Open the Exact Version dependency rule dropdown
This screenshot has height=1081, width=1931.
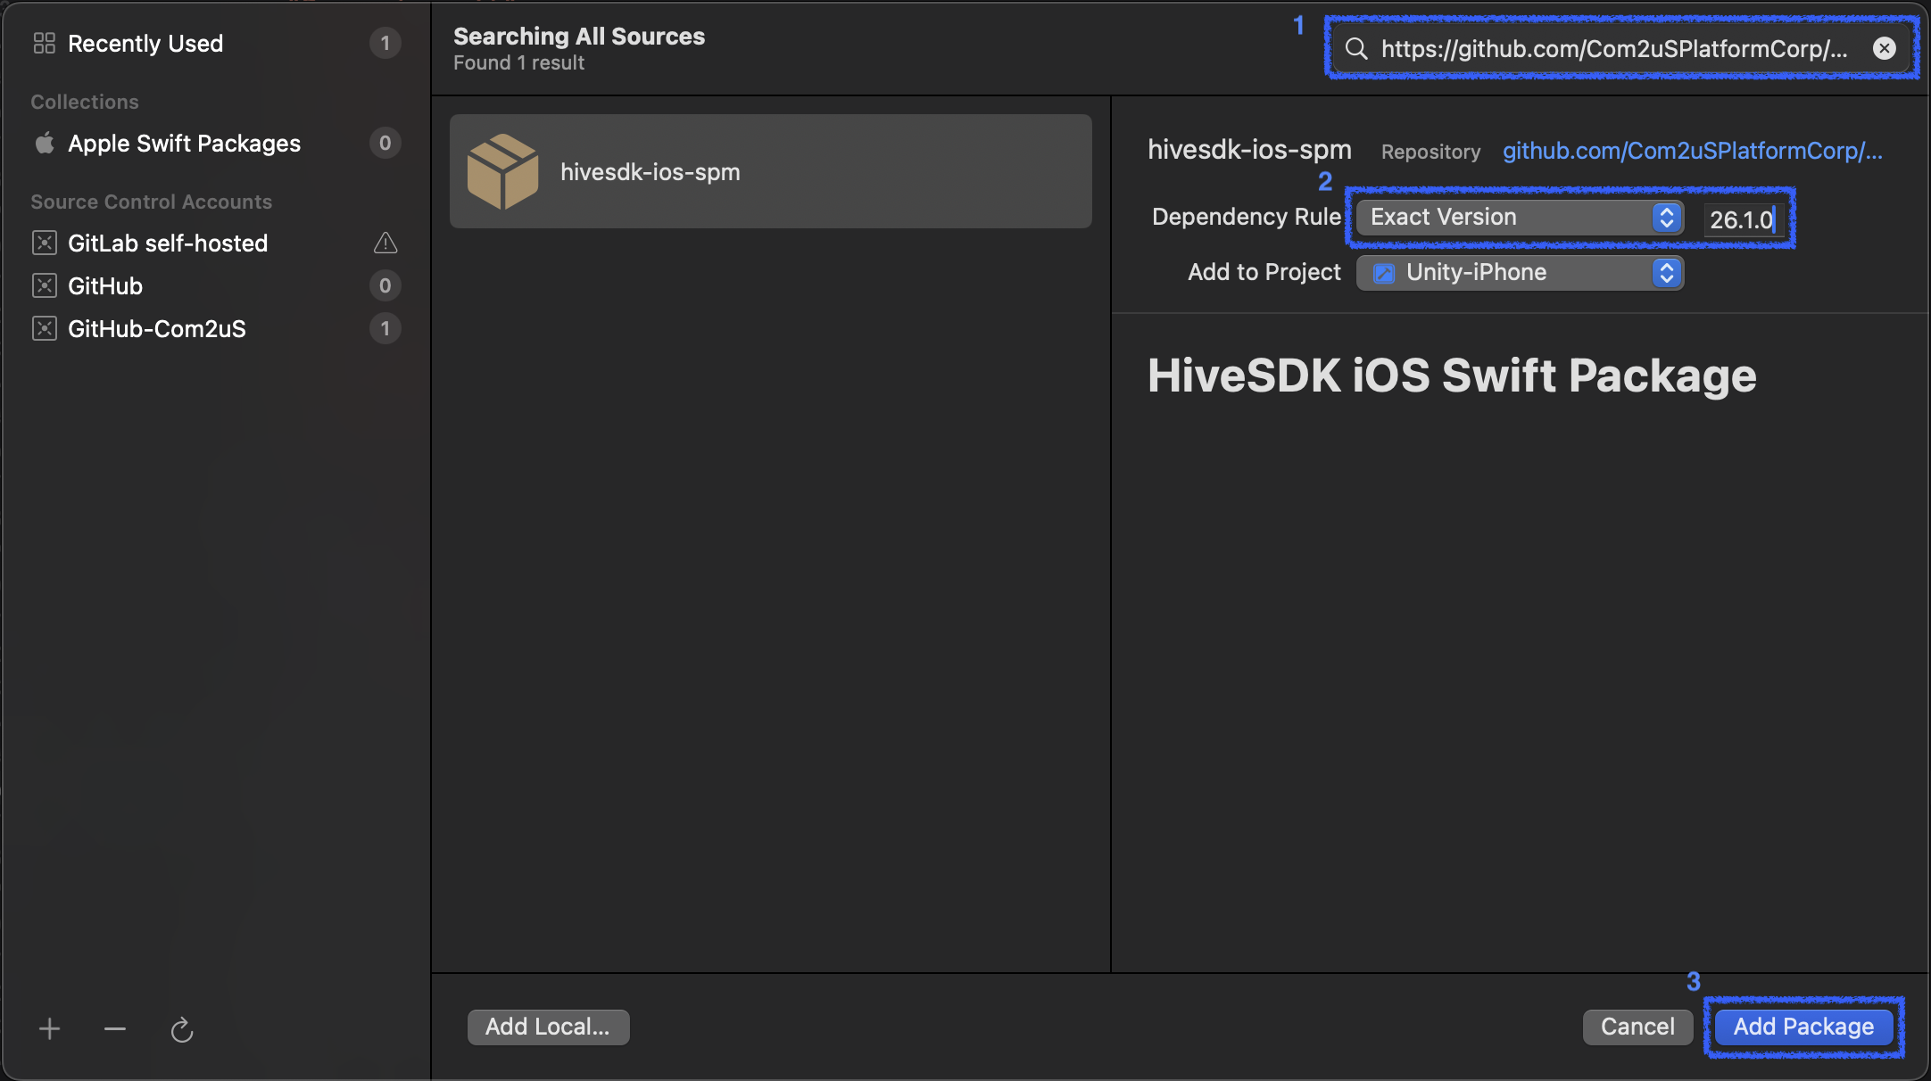[1519, 218]
